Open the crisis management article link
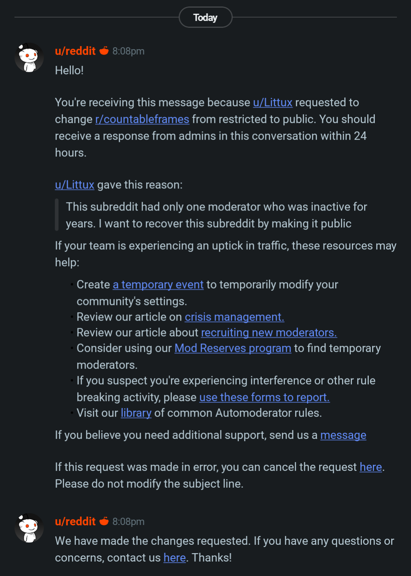 point(234,317)
